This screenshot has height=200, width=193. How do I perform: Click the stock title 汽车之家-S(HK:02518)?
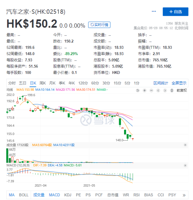point(36,12)
